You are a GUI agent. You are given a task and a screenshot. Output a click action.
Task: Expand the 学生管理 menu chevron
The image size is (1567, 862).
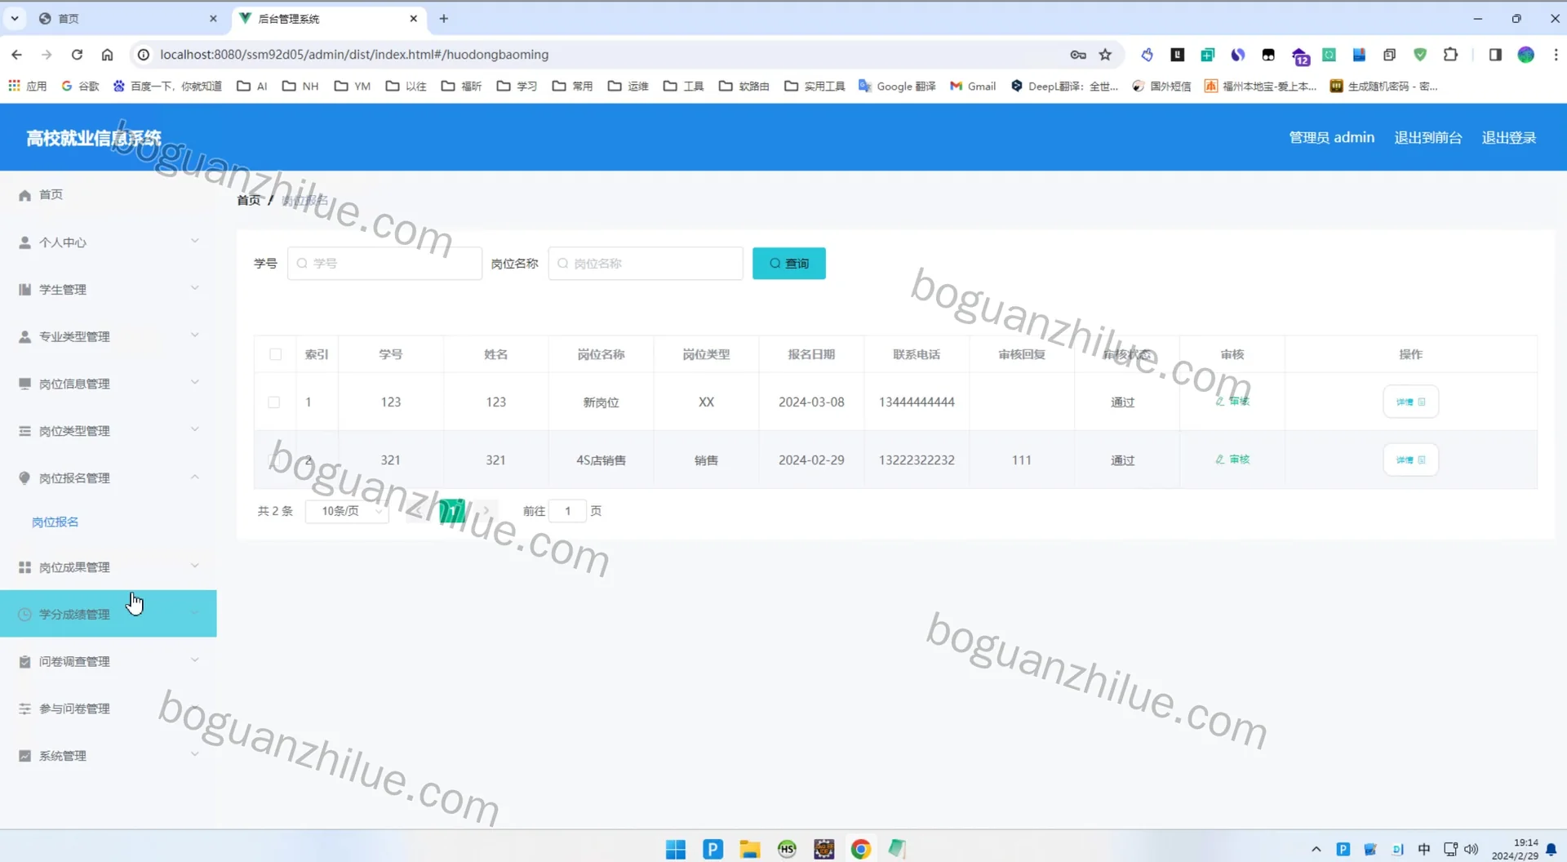click(x=194, y=288)
